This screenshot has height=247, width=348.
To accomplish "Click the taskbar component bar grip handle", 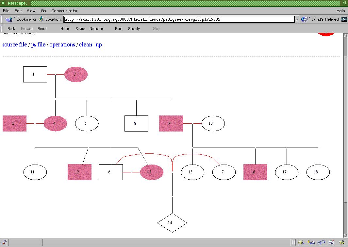I will point(294,242).
